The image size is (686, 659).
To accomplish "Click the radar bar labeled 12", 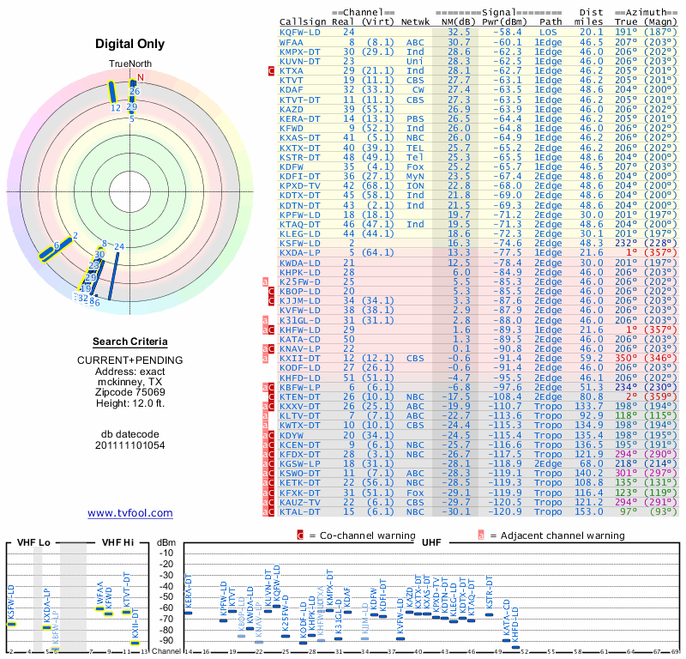I will (112, 93).
